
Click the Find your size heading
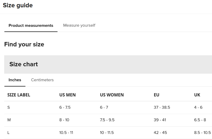point(24,44)
